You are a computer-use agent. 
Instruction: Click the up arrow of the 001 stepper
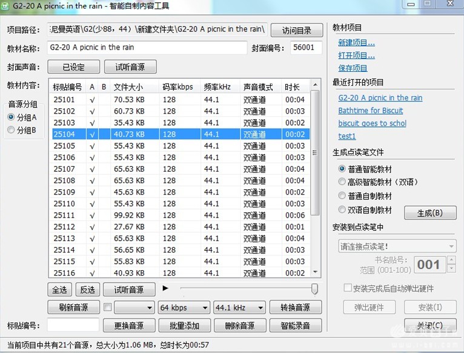coord(451,261)
